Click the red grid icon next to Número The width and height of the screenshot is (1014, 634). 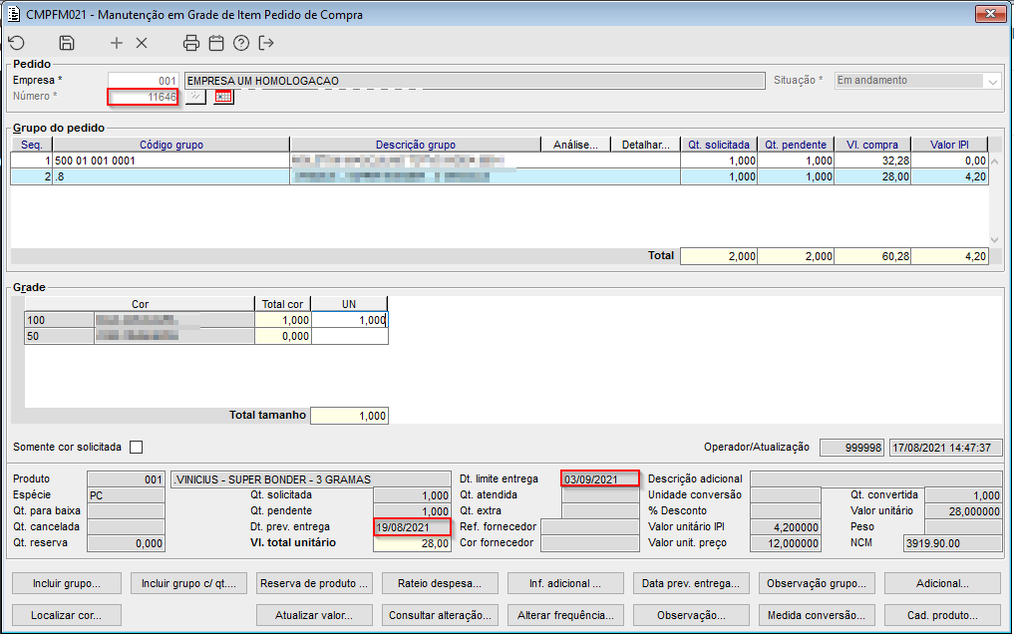tap(223, 97)
